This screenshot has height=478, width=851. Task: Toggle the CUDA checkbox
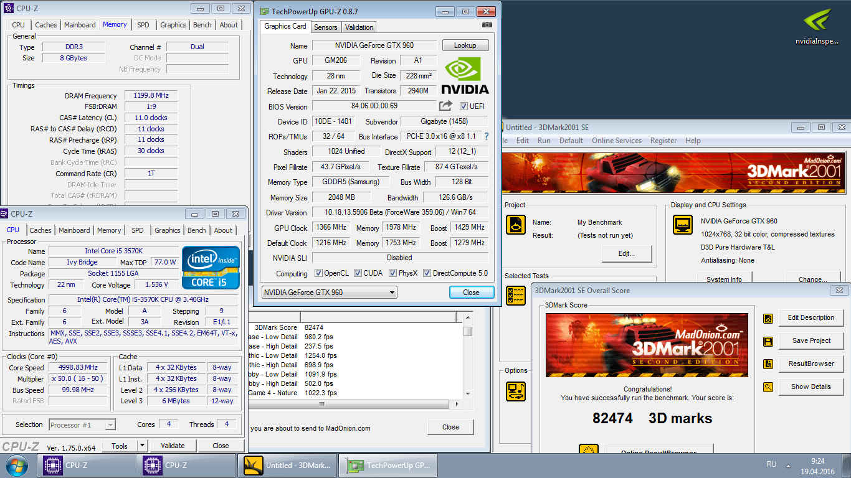tap(358, 273)
